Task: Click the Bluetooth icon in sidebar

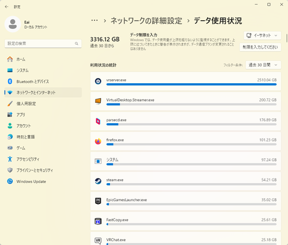Action: tap(10, 81)
